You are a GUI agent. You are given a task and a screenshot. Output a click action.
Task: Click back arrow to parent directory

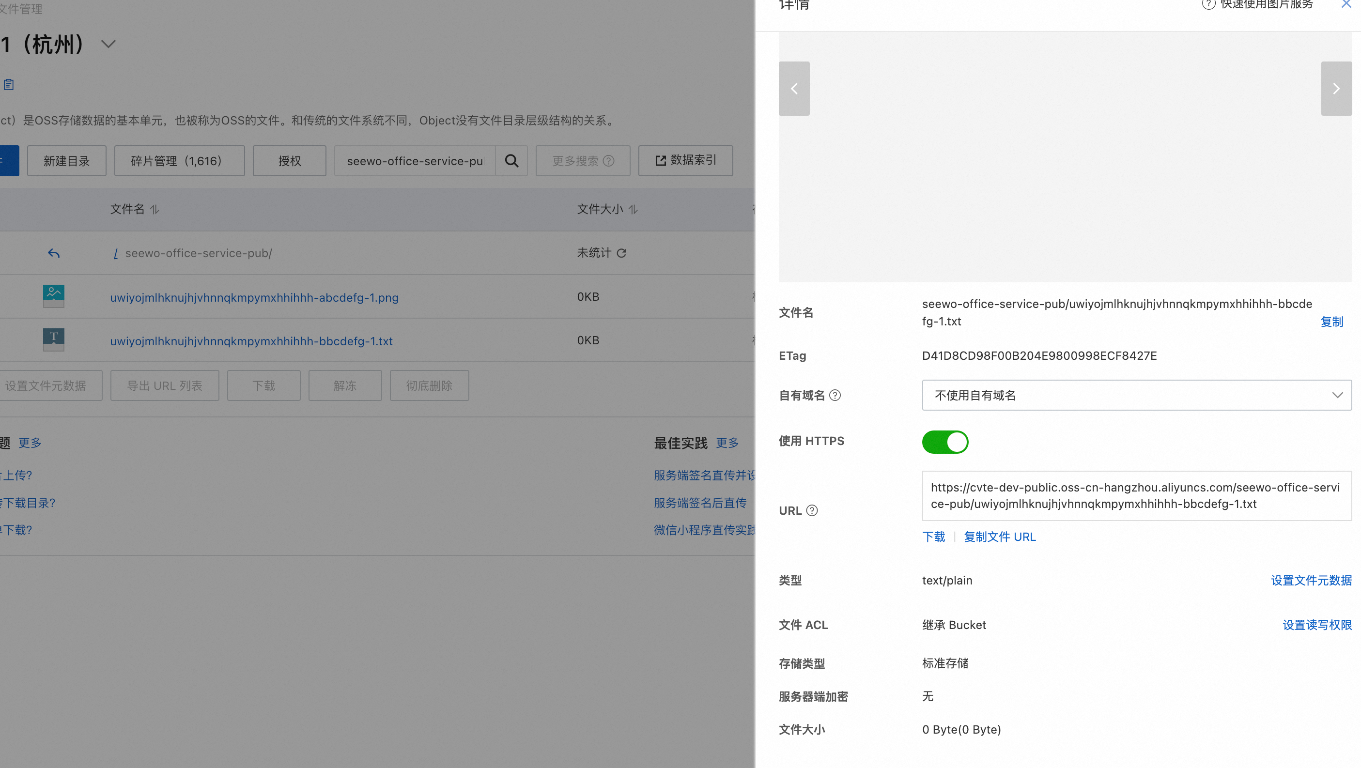pos(53,253)
